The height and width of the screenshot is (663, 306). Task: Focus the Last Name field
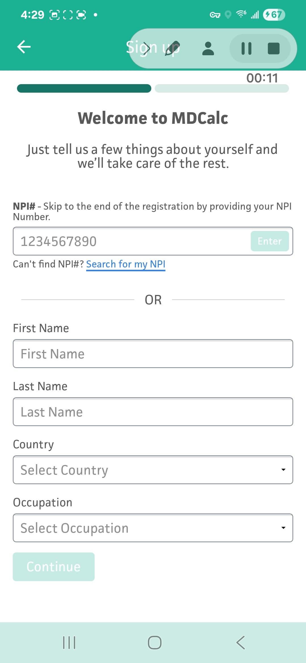pos(153,412)
